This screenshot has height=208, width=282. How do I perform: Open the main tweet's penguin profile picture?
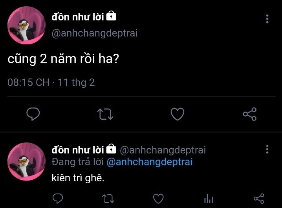tap(26, 25)
